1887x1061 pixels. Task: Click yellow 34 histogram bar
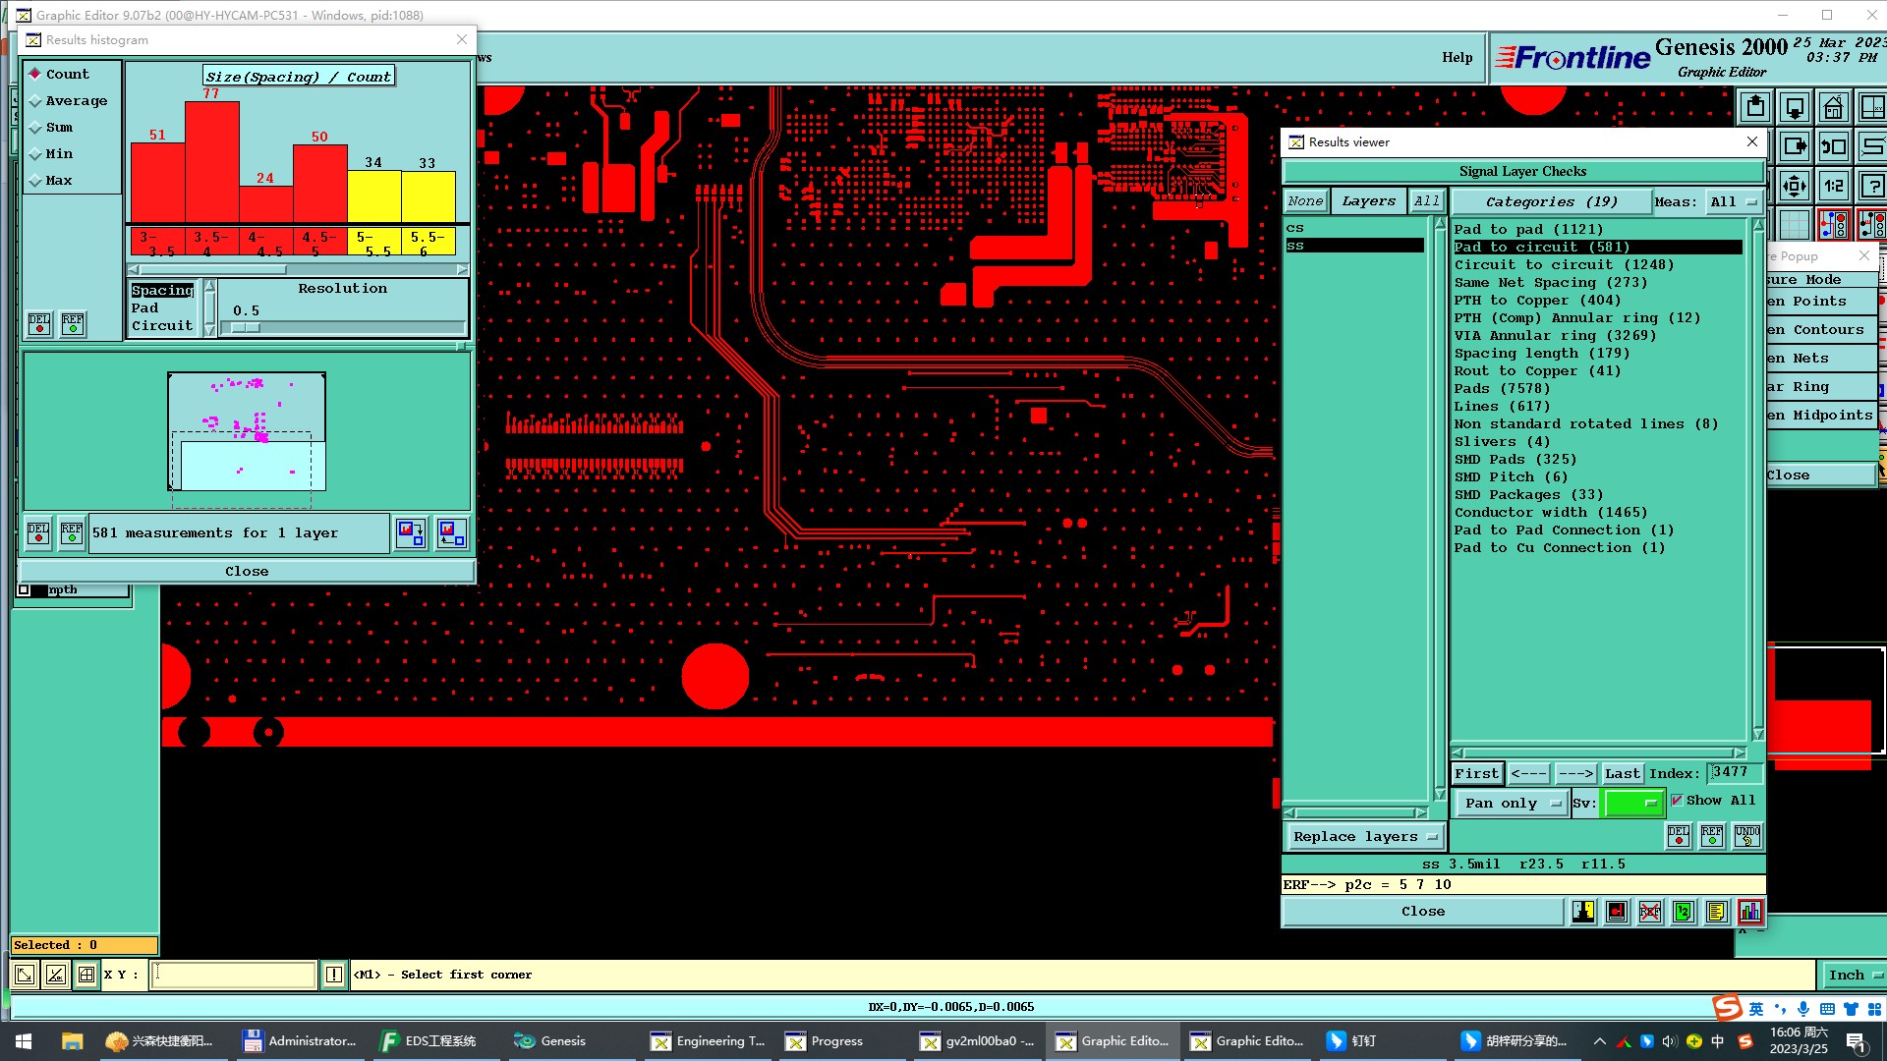[x=373, y=196]
